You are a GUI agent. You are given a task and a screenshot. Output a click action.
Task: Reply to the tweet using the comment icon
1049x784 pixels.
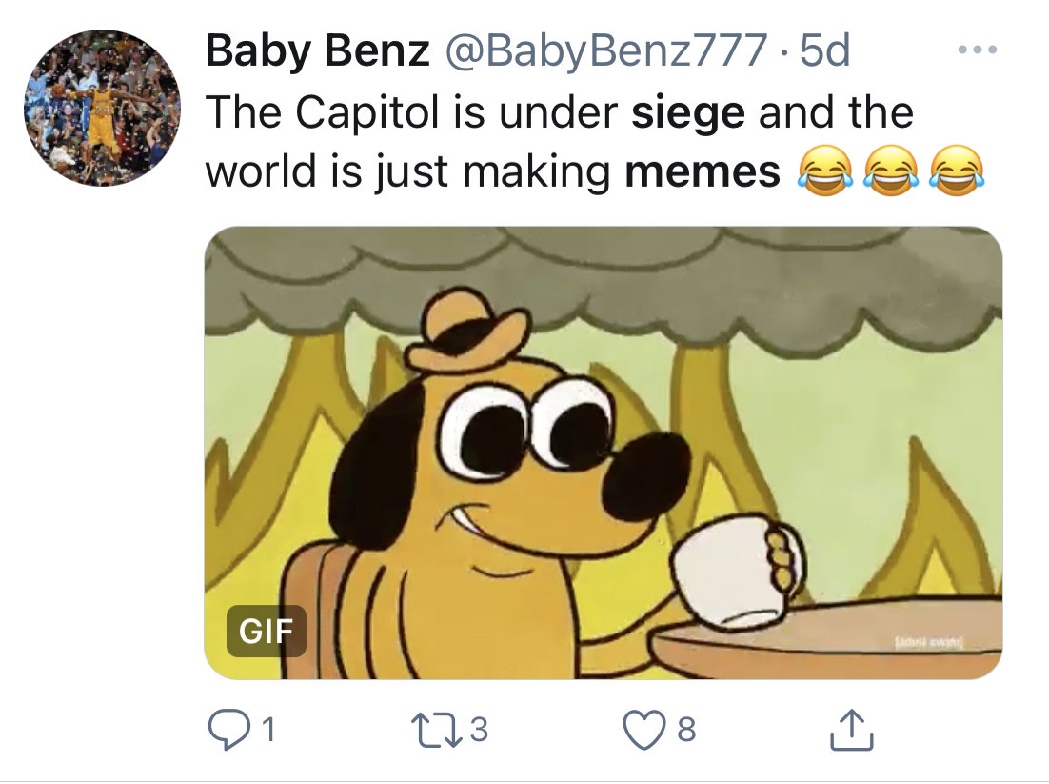pyautogui.click(x=228, y=728)
